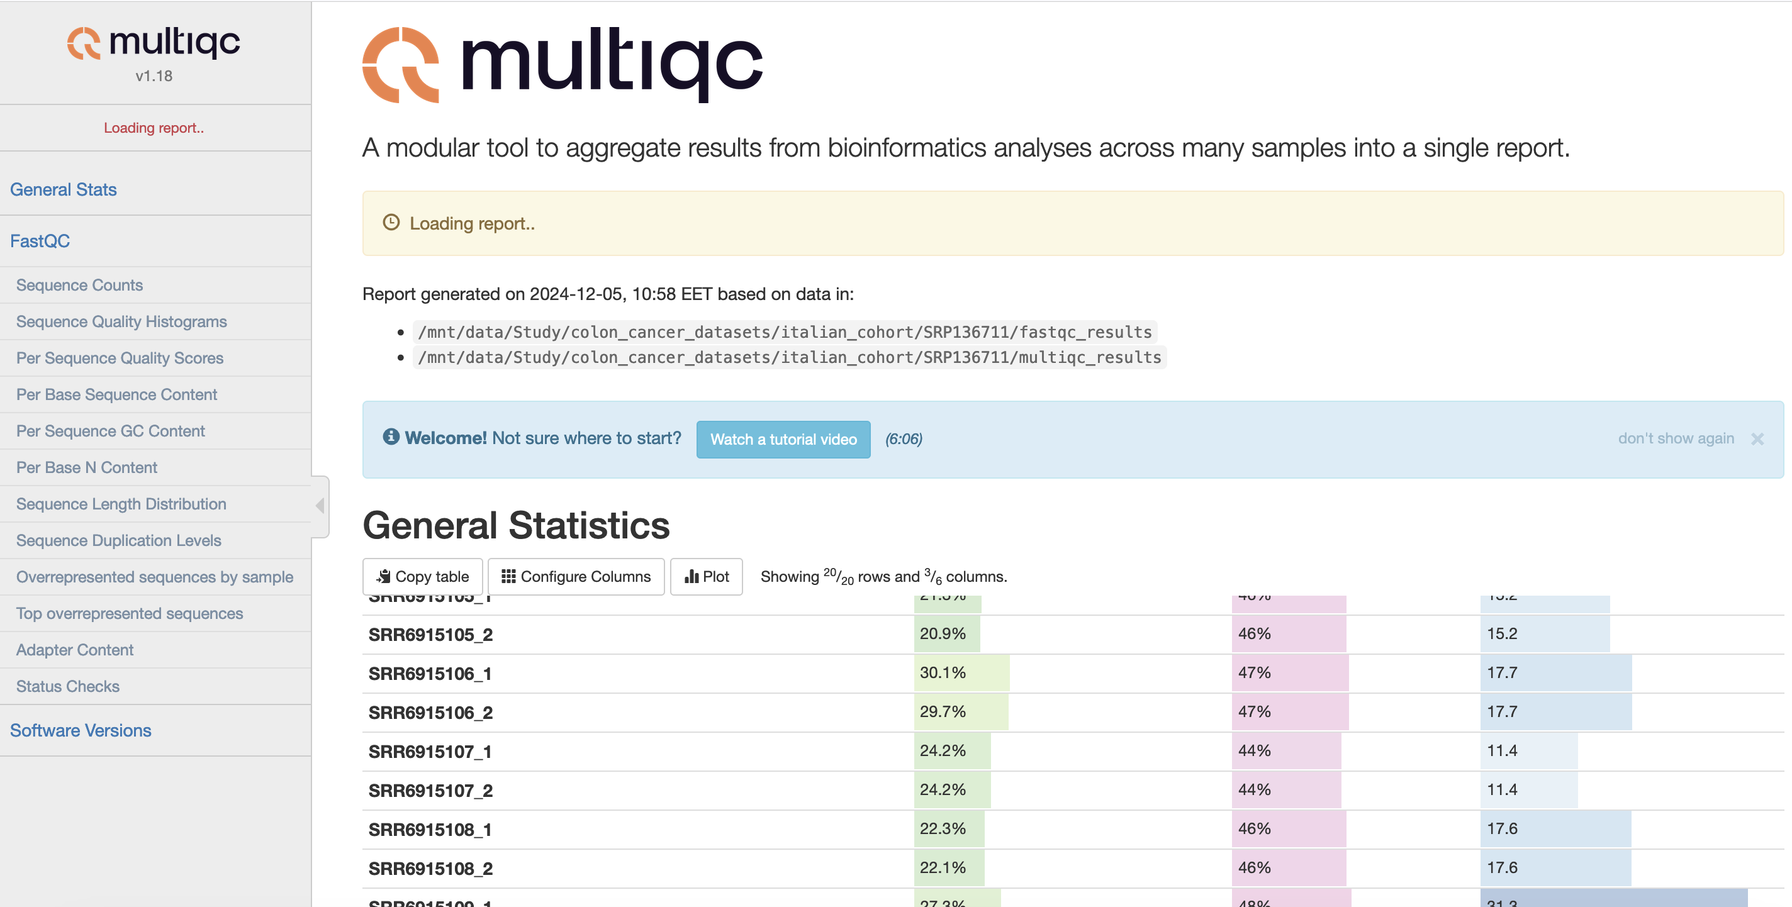Close the Welcome banner with the X
Screen dimensions: 1792x907
[x=1757, y=439]
